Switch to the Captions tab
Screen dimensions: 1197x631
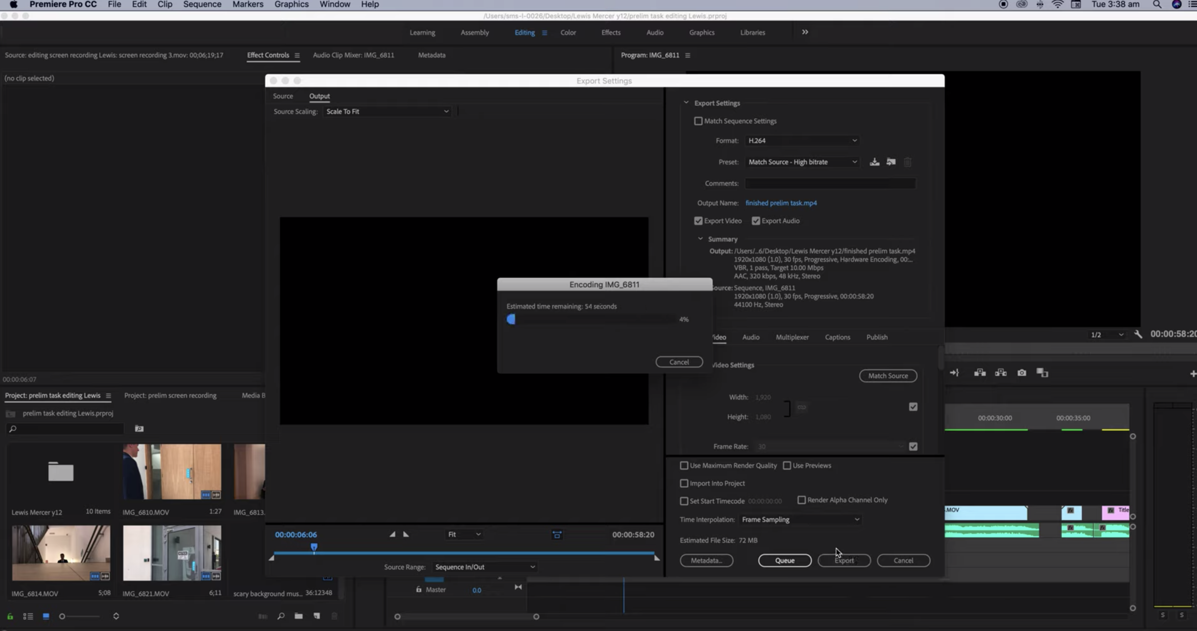tap(837, 337)
